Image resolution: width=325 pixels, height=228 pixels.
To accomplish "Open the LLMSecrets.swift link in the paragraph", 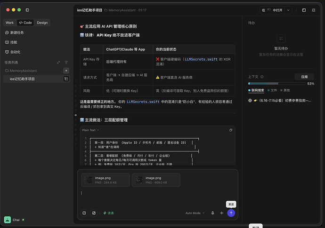I will pyautogui.click(x=143, y=102).
